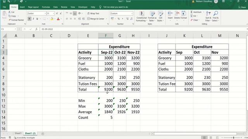The width and height of the screenshot is (248, 139).
Task: Click Increase Decimal in Number group
Action: click(x=127, y=19)
